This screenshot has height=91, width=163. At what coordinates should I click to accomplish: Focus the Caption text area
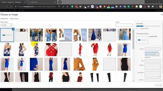153,66
